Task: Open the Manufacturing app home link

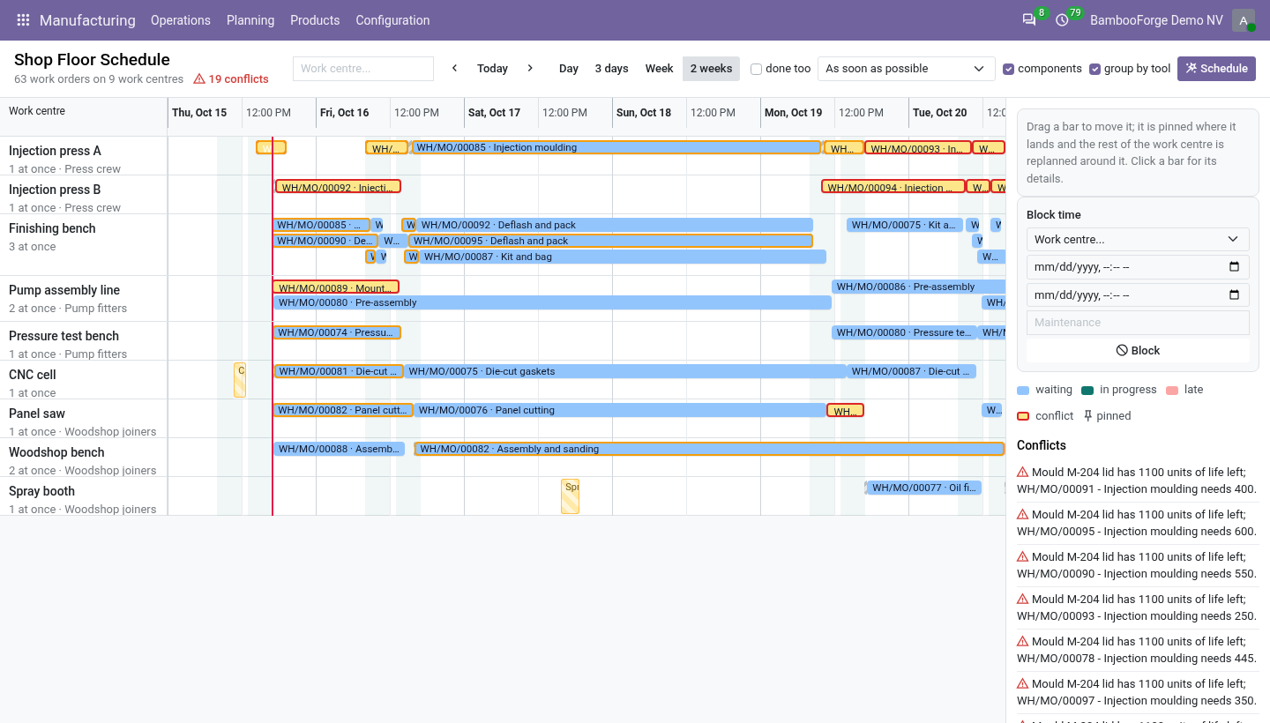Action: click(x=87, y=20)
